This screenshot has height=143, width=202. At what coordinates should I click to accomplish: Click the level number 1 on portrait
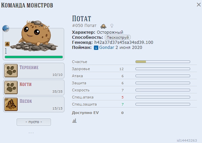[6, 51]
